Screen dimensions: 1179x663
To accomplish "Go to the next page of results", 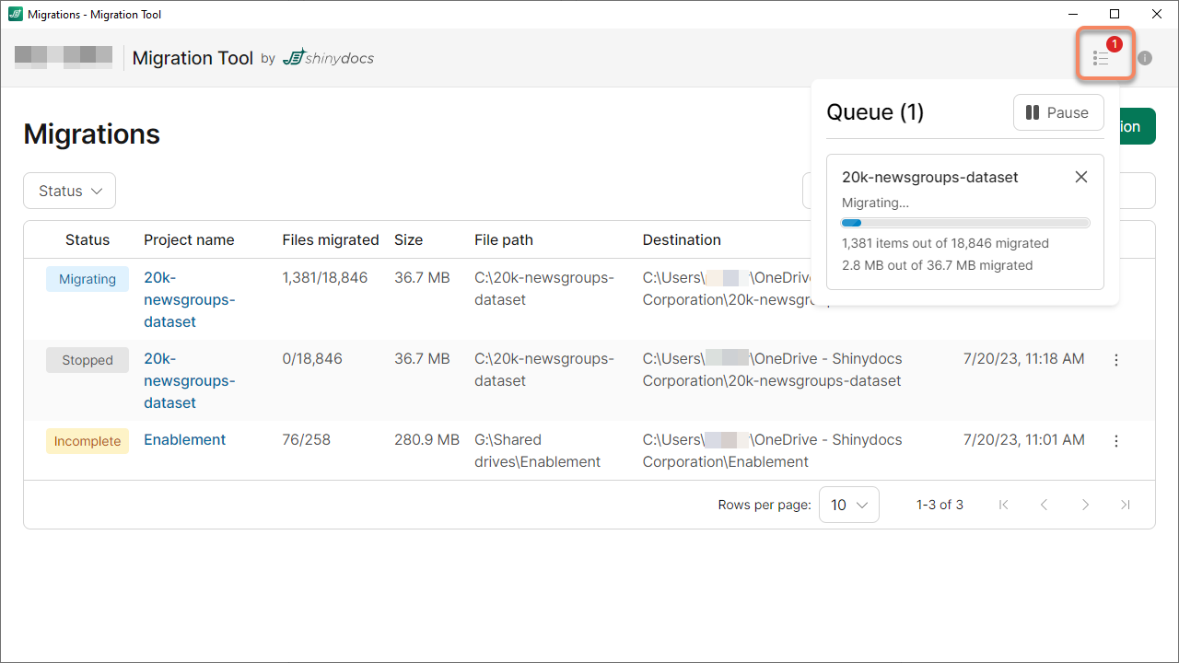I will pos(1085,505).
